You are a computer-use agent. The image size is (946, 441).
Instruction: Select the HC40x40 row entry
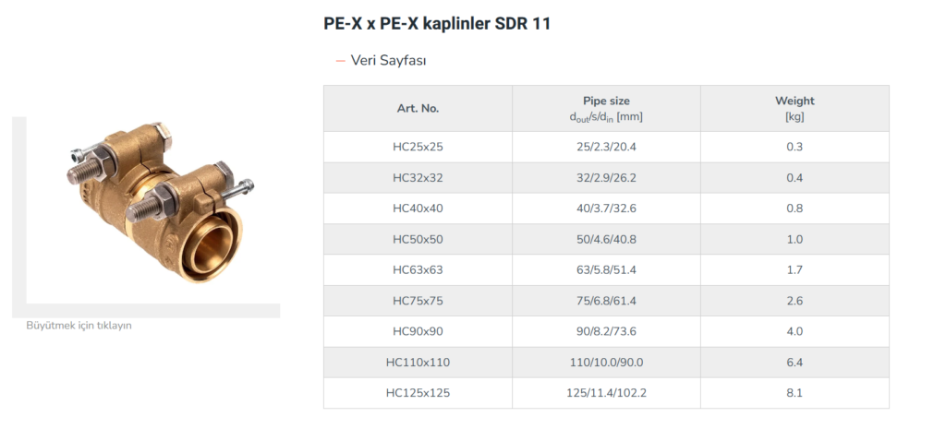[x=418, y=209]
